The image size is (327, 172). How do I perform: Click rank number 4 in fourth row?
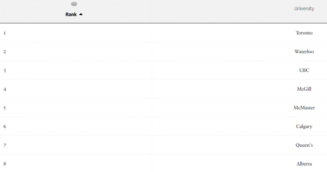pos(5,89)
